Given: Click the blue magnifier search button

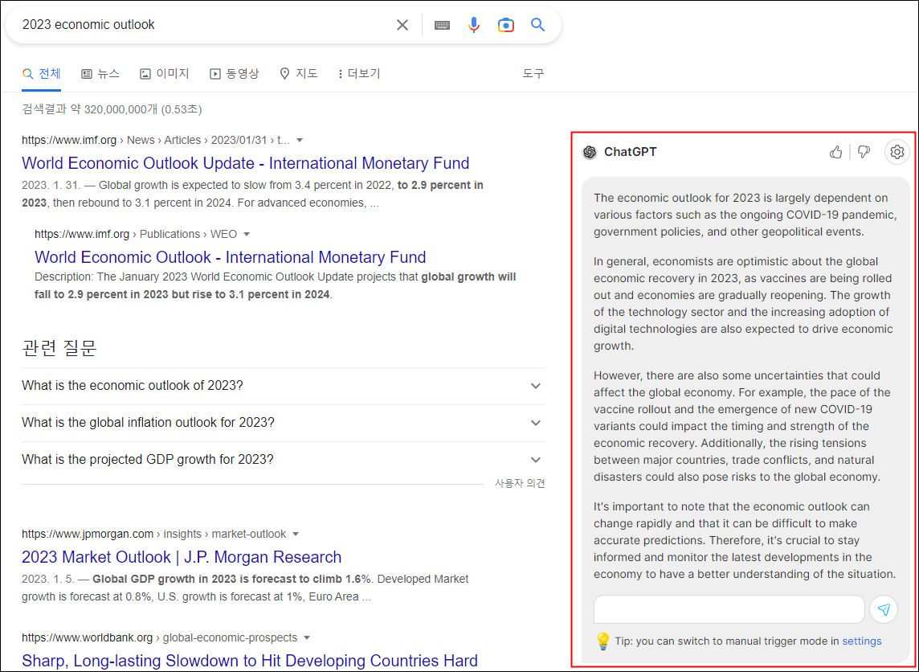Looking at the screenshot, I should click(538, 25).
